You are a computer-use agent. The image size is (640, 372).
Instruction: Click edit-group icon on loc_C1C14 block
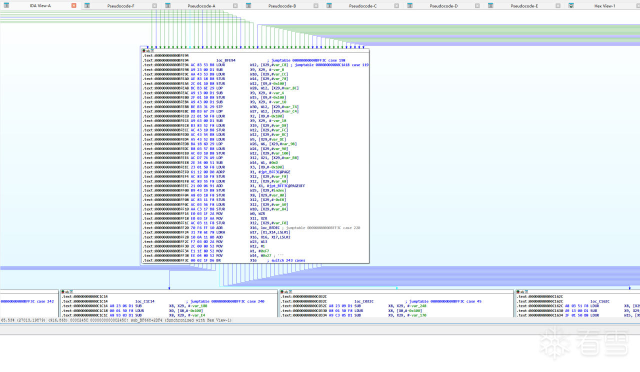(x=67, y=291)
